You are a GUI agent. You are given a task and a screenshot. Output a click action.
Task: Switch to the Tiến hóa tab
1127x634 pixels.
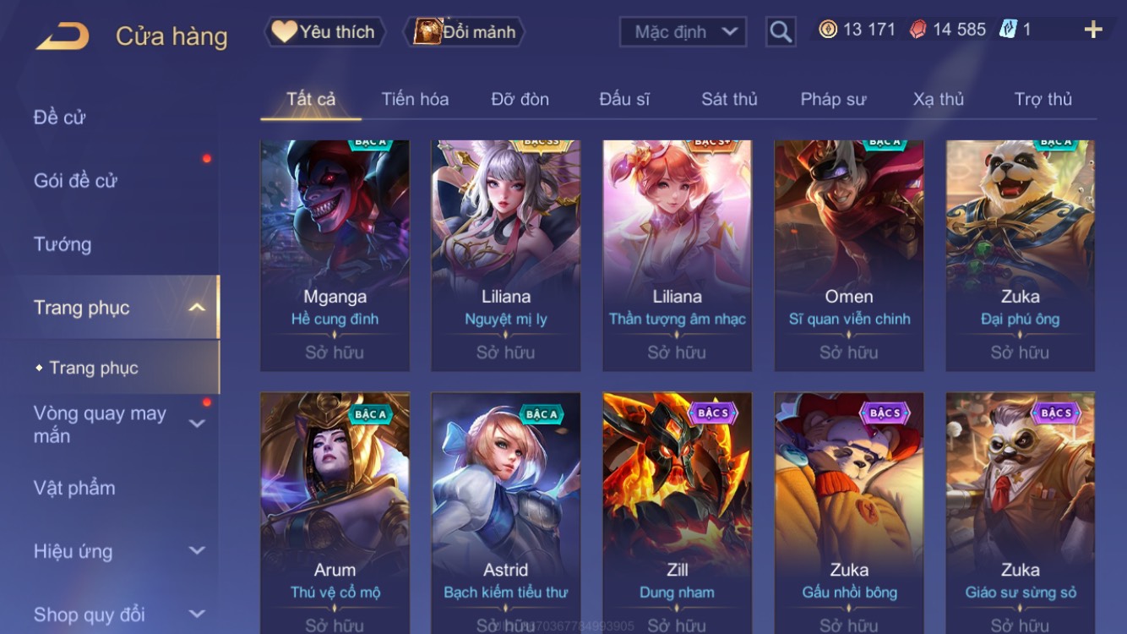(x=415, y=99)
